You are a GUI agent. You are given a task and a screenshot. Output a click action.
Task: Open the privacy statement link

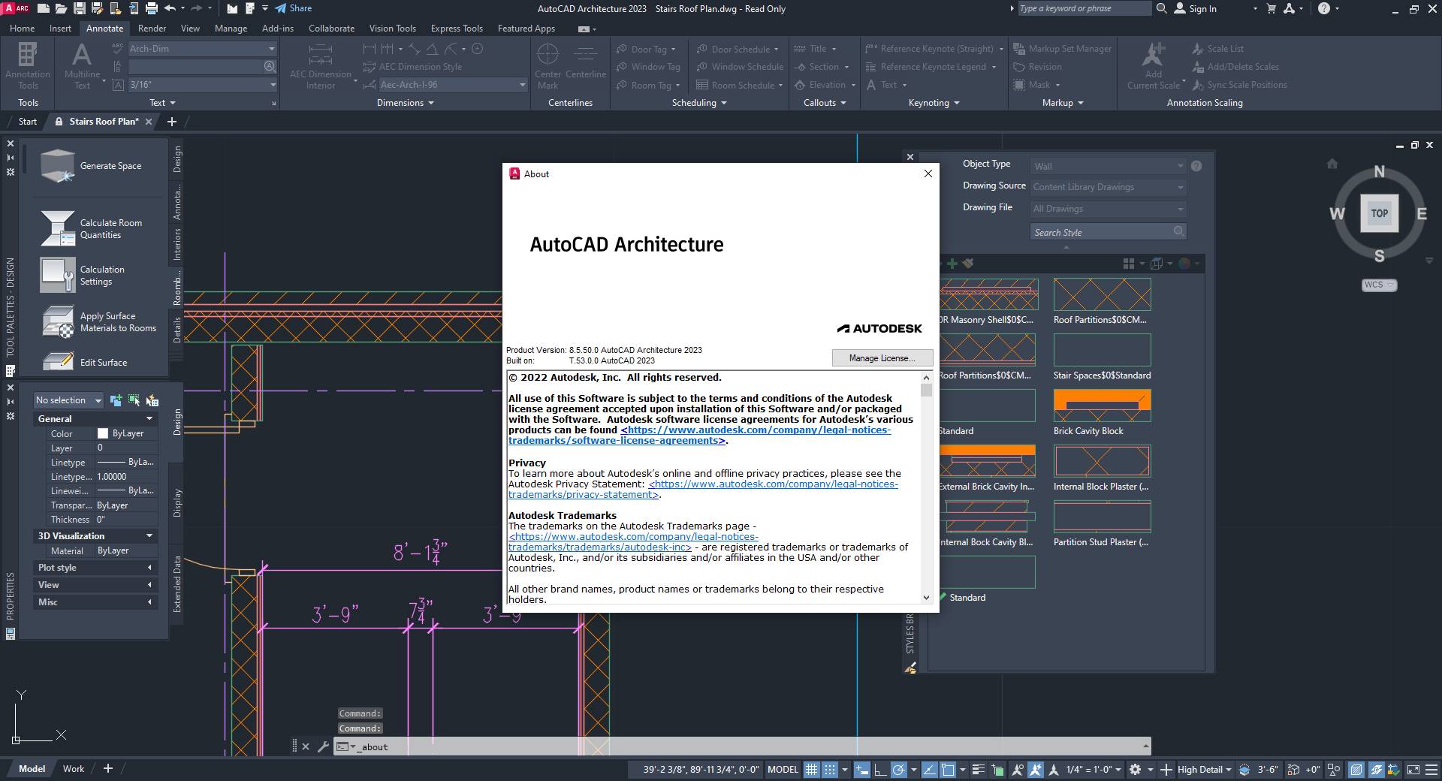point(702,489)
